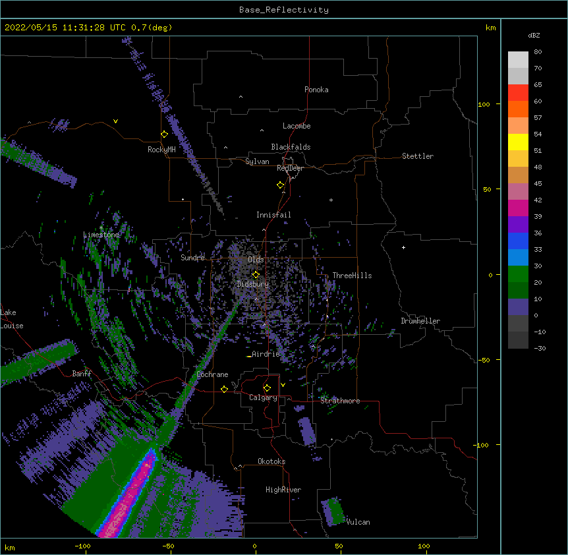Click the blue swatch between 36 and 33 dBZ
568x555 pixels.
click(518, 241)
